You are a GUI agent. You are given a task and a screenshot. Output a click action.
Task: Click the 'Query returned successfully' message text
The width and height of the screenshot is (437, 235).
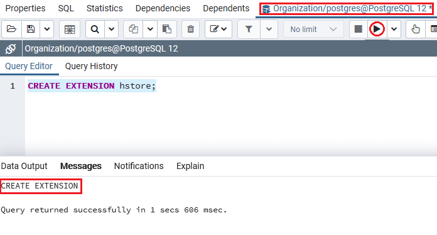pos(114,210)
